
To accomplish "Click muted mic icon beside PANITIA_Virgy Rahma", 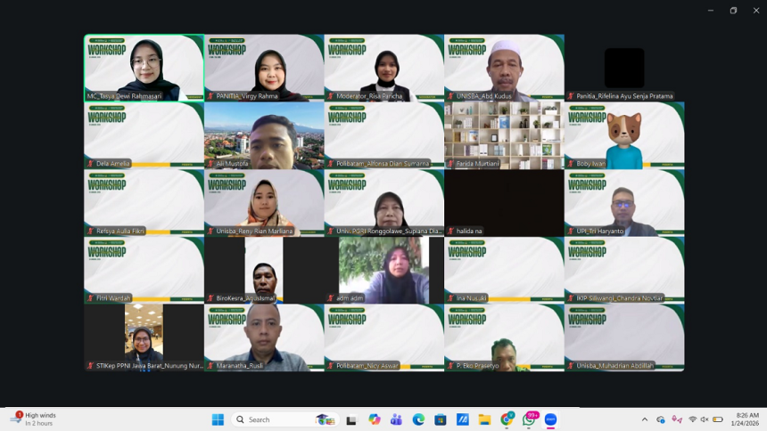I will pyautogui.click(x=210, y=96).
